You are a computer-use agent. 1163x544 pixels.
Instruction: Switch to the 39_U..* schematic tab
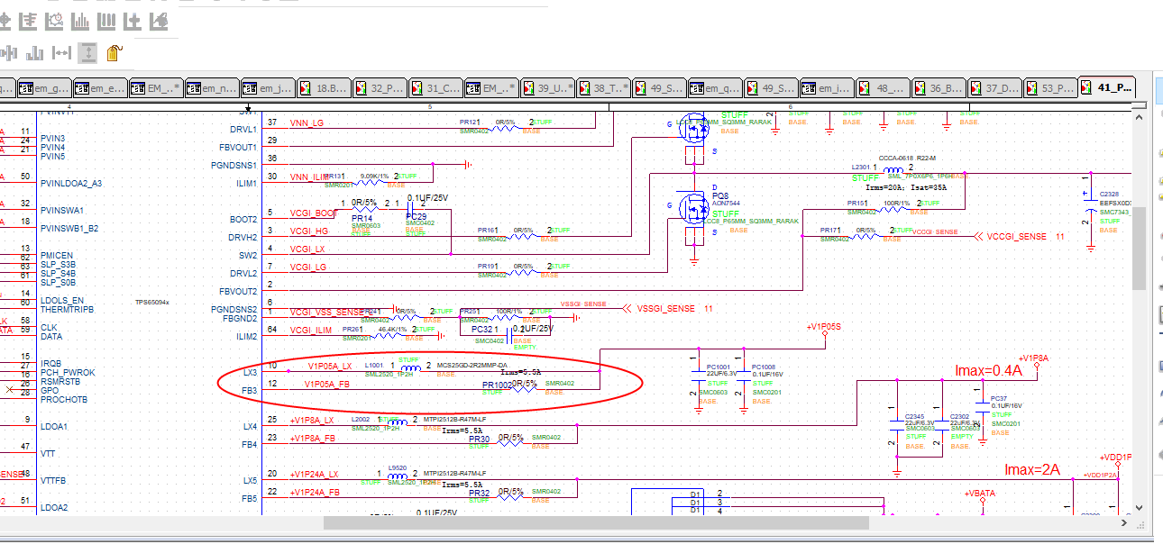coord(547,88)
